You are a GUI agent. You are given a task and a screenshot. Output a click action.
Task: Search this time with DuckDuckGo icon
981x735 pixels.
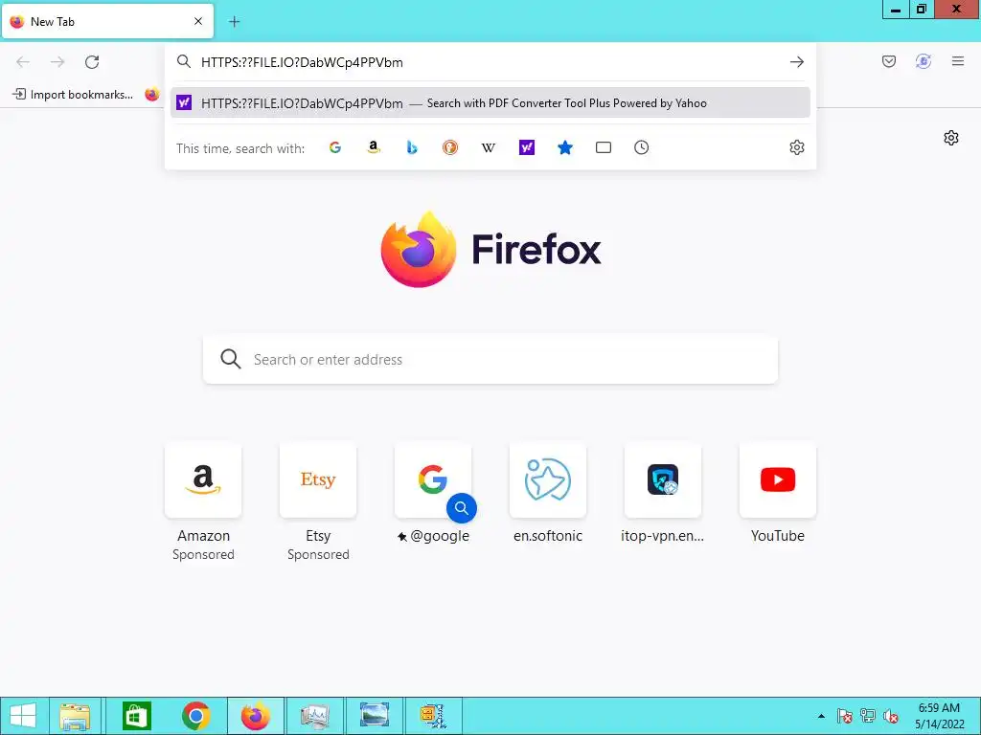450,147
